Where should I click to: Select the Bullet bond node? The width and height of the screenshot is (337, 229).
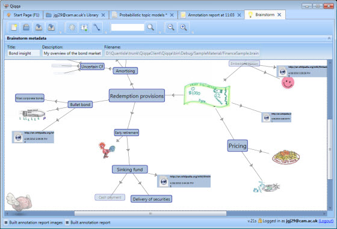80,104
